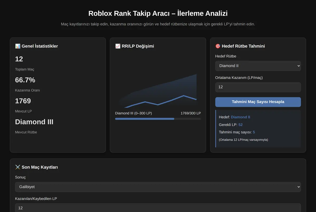Click the total matches value 12
Image resolution: width=316 pixels, height=212 pixels.
19,59
